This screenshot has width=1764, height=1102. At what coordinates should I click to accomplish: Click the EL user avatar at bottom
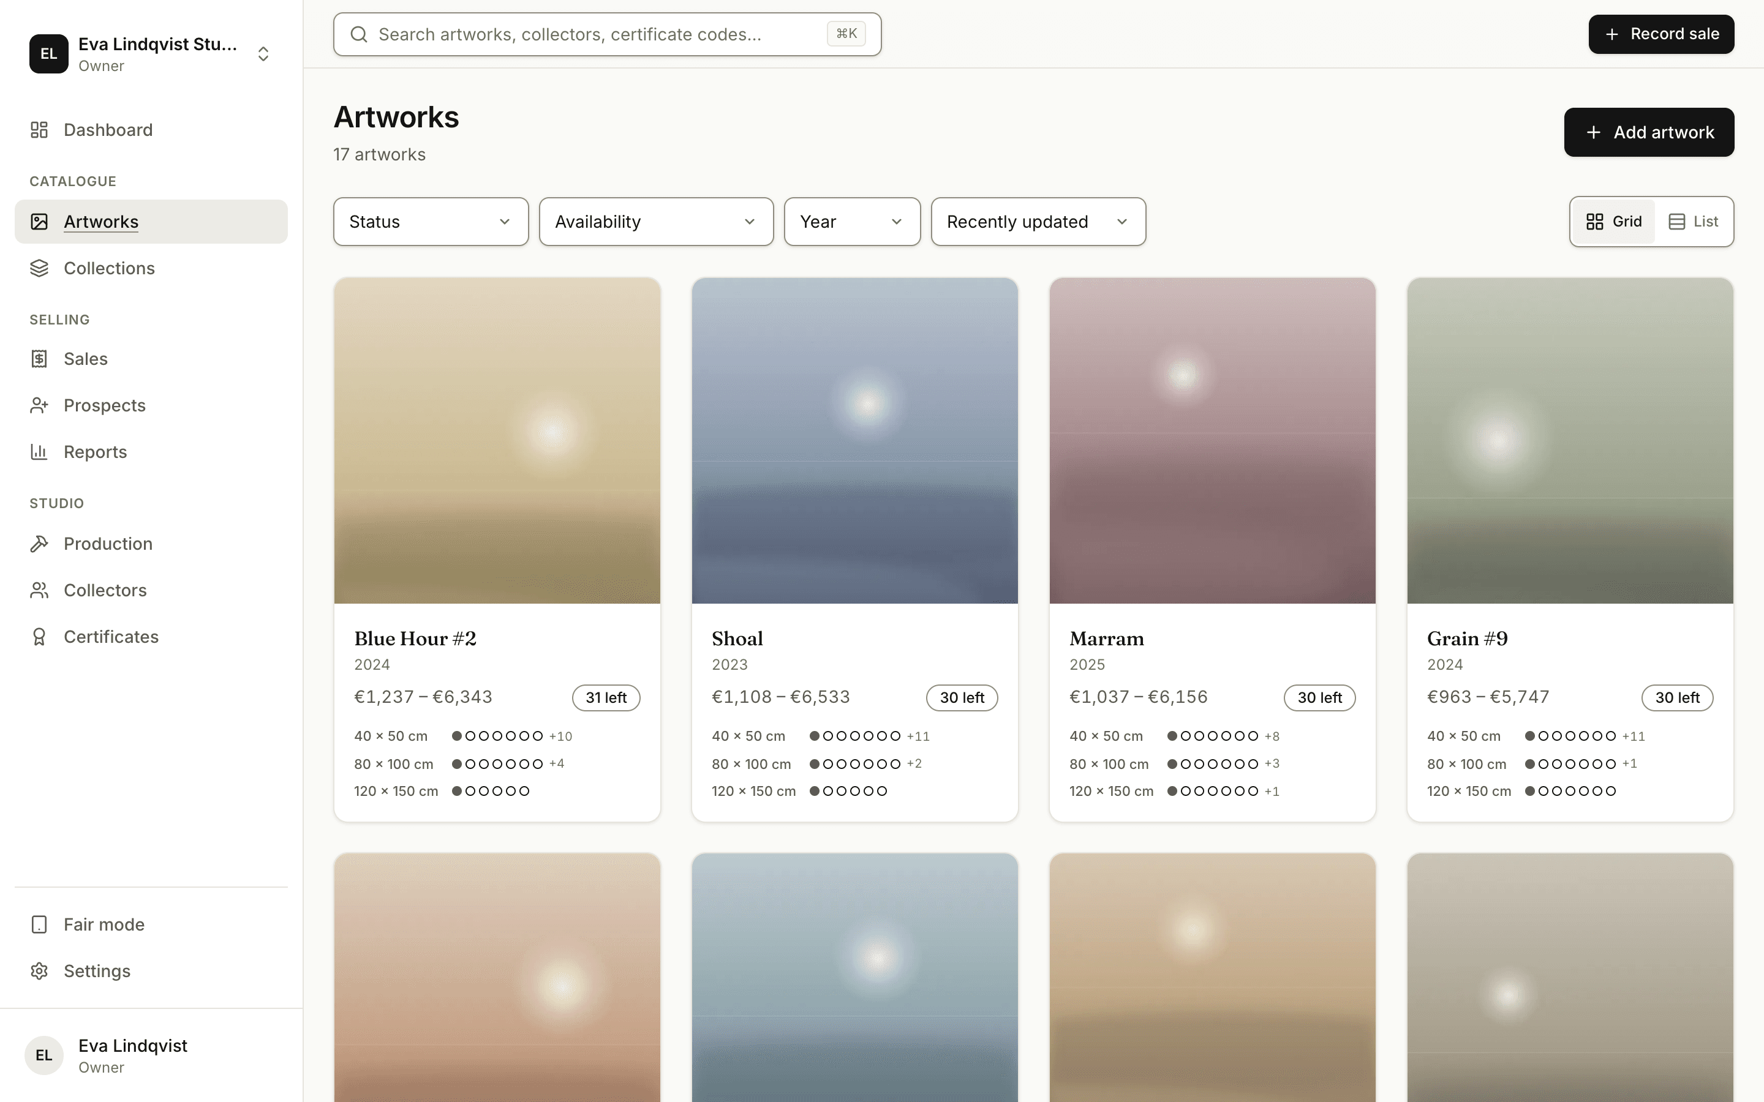pyautogui.click(x=43, y=1055)
